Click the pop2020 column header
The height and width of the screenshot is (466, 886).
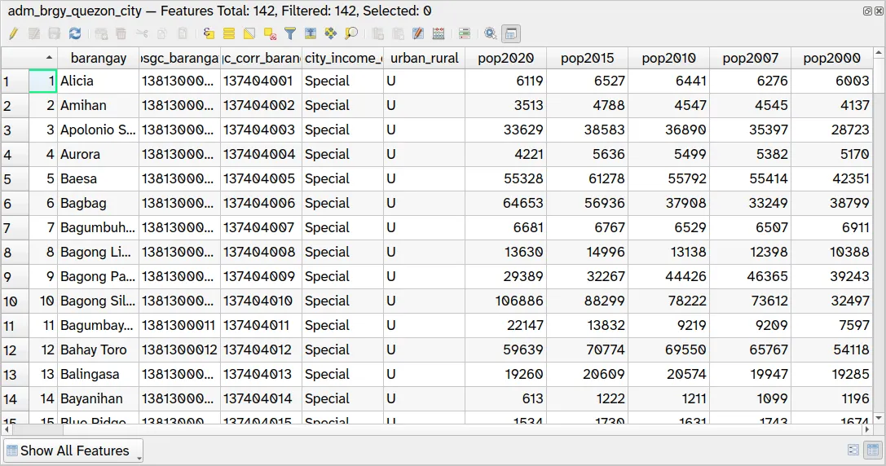(505, 58)
